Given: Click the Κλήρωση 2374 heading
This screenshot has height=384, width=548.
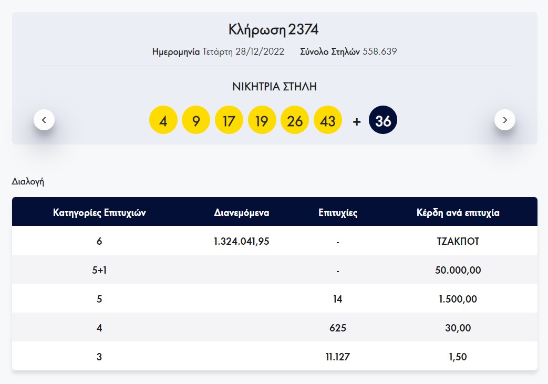Looking at the screenshot, I should 274,30.
